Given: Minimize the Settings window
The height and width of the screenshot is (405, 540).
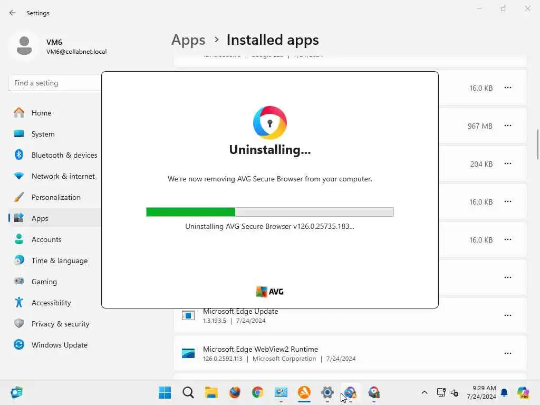Looking at the screenshot, I should tap(479, 8).
